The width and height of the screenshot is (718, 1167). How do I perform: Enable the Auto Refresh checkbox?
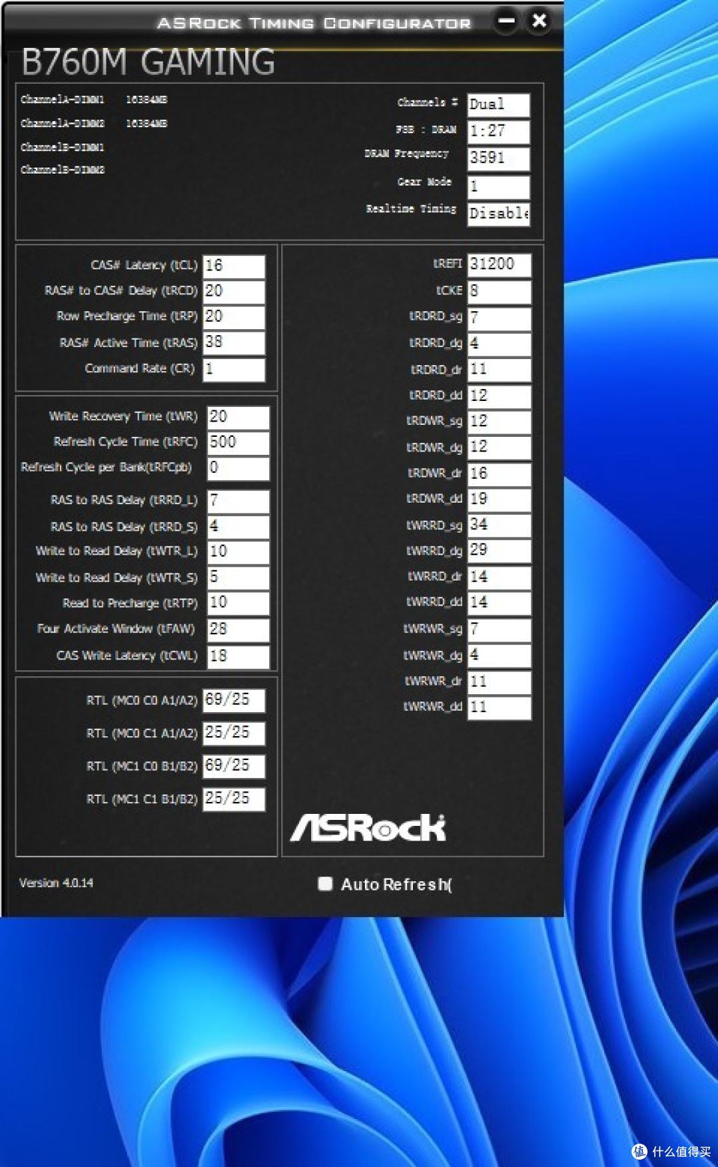tap(325, 883)
